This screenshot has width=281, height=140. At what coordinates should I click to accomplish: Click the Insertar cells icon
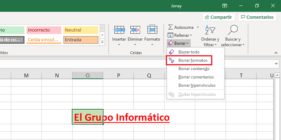pyautogui.click(x=119, y=30)
